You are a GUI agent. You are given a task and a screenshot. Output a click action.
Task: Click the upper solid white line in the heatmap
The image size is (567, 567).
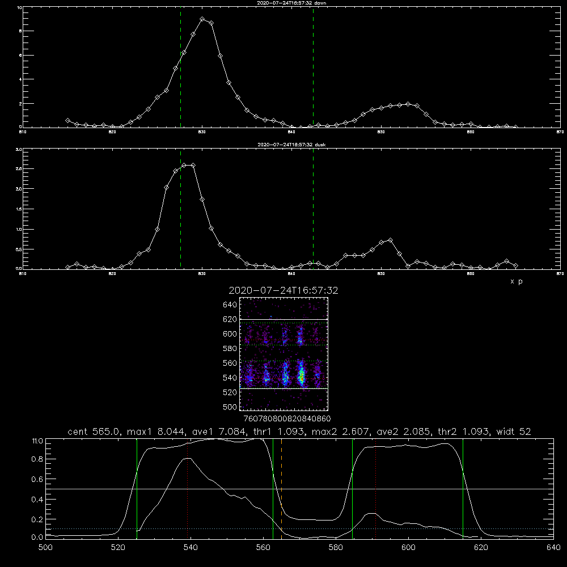(283, 319)
